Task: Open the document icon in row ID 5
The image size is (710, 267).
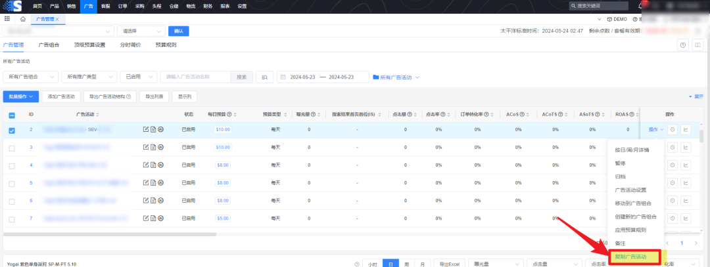Action: tap(153, 182)
